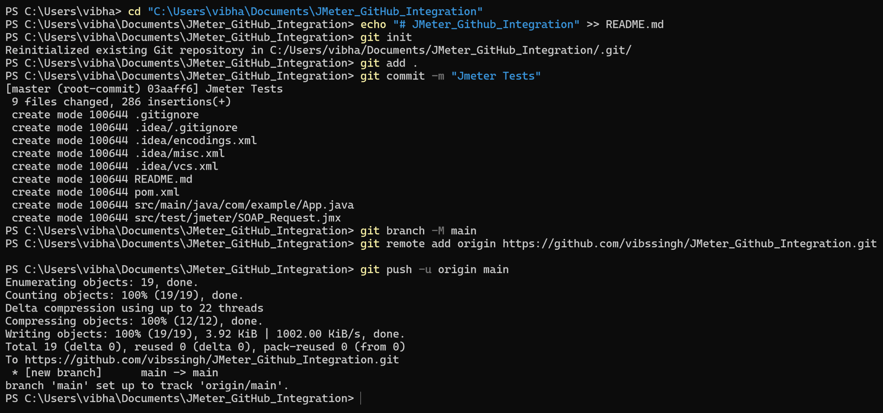The image size is (883, 413).
Task: Click the .idea/misc.xml file entry
Action: click(180, 153)
